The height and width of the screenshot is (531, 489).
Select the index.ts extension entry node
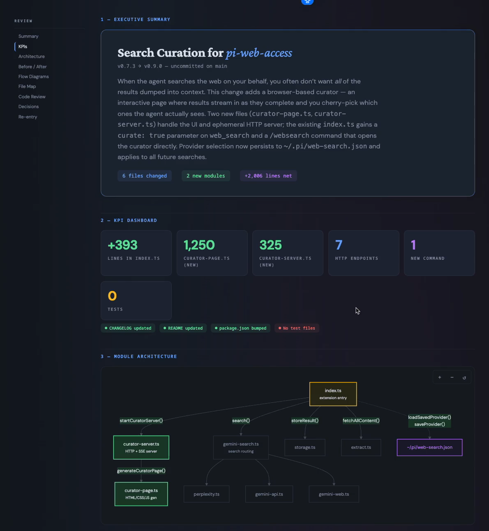(x=333, y=394)
